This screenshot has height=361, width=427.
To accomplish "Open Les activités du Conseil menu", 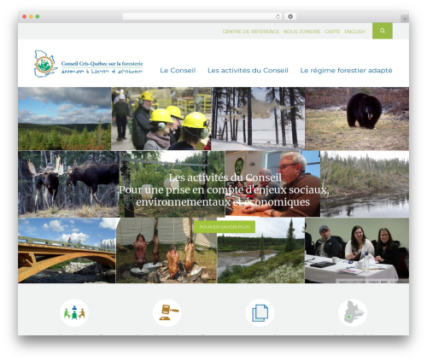I will click(248, 70).
